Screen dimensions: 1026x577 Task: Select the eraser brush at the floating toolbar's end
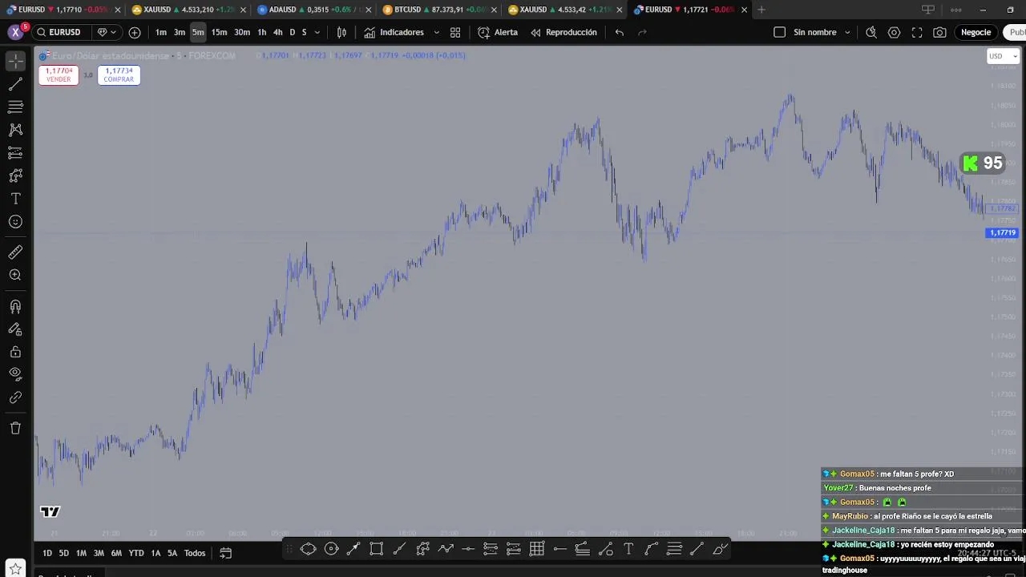point(720,549)
